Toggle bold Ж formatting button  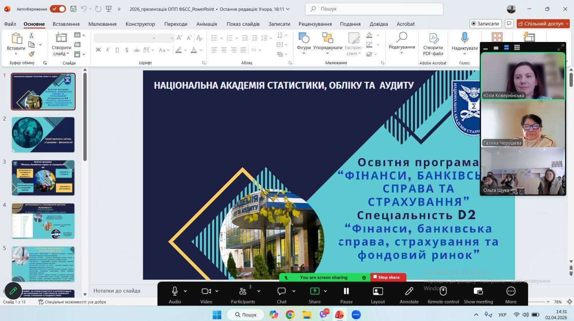pyautogui.click(x=98, y=50)
